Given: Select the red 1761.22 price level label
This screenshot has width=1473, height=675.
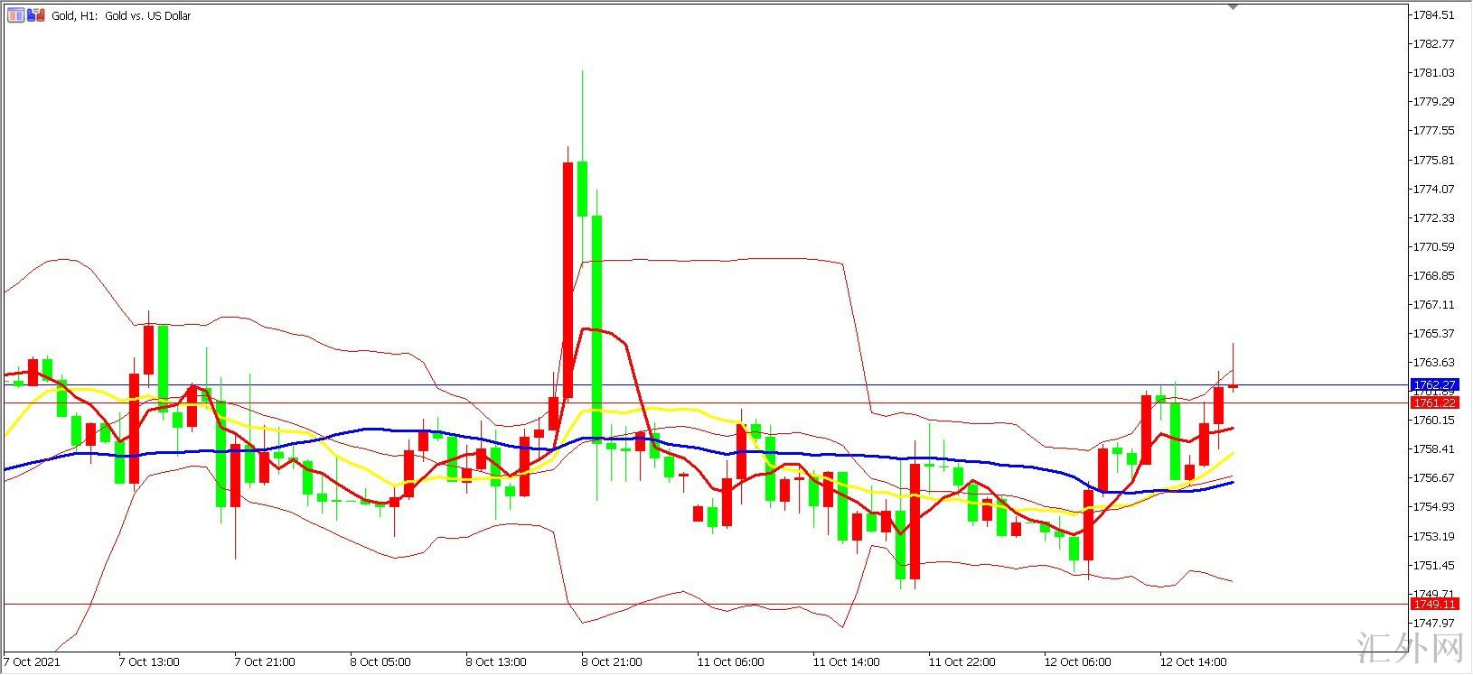Looking at the screenshot, I should [x=1434, y=402].
